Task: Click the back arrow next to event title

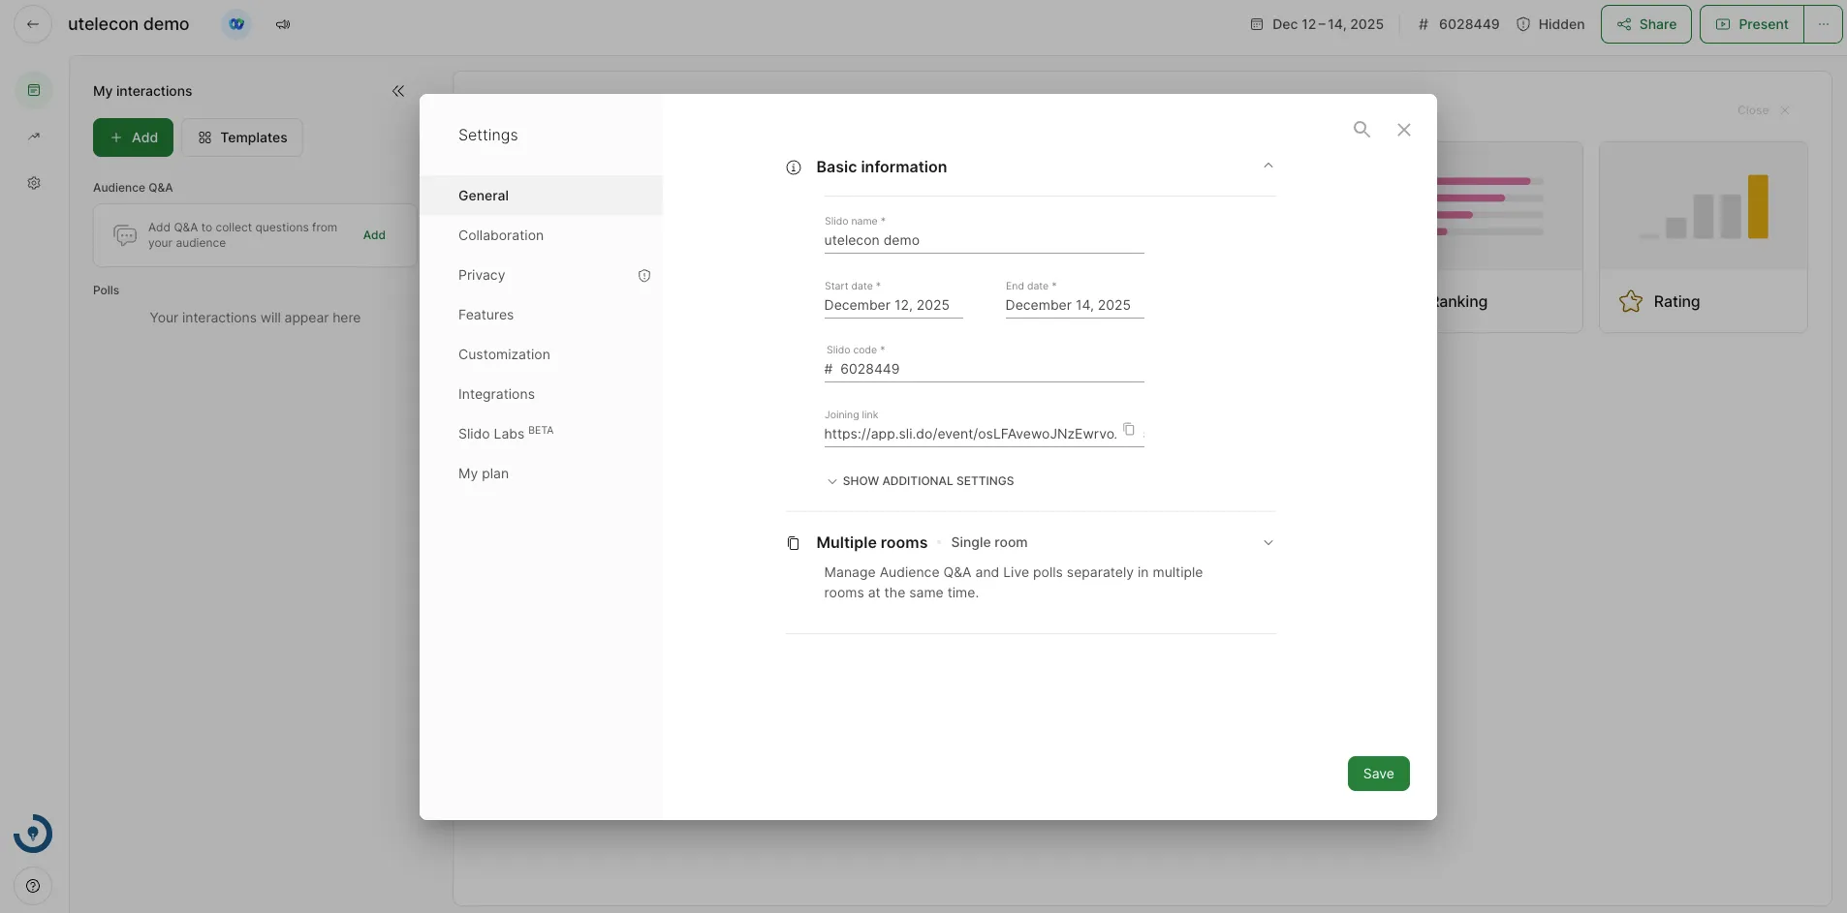Action: (x=33, y=24)
